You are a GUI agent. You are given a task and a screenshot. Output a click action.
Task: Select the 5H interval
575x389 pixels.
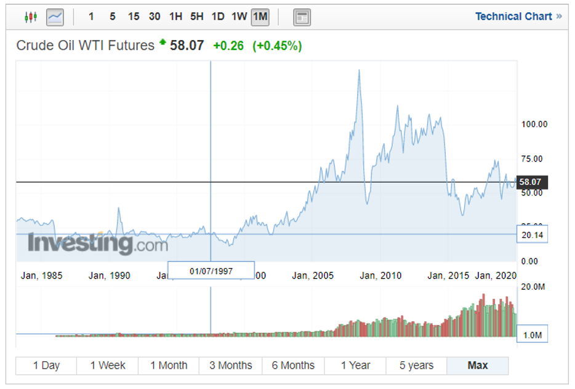[x=196, y=17]
